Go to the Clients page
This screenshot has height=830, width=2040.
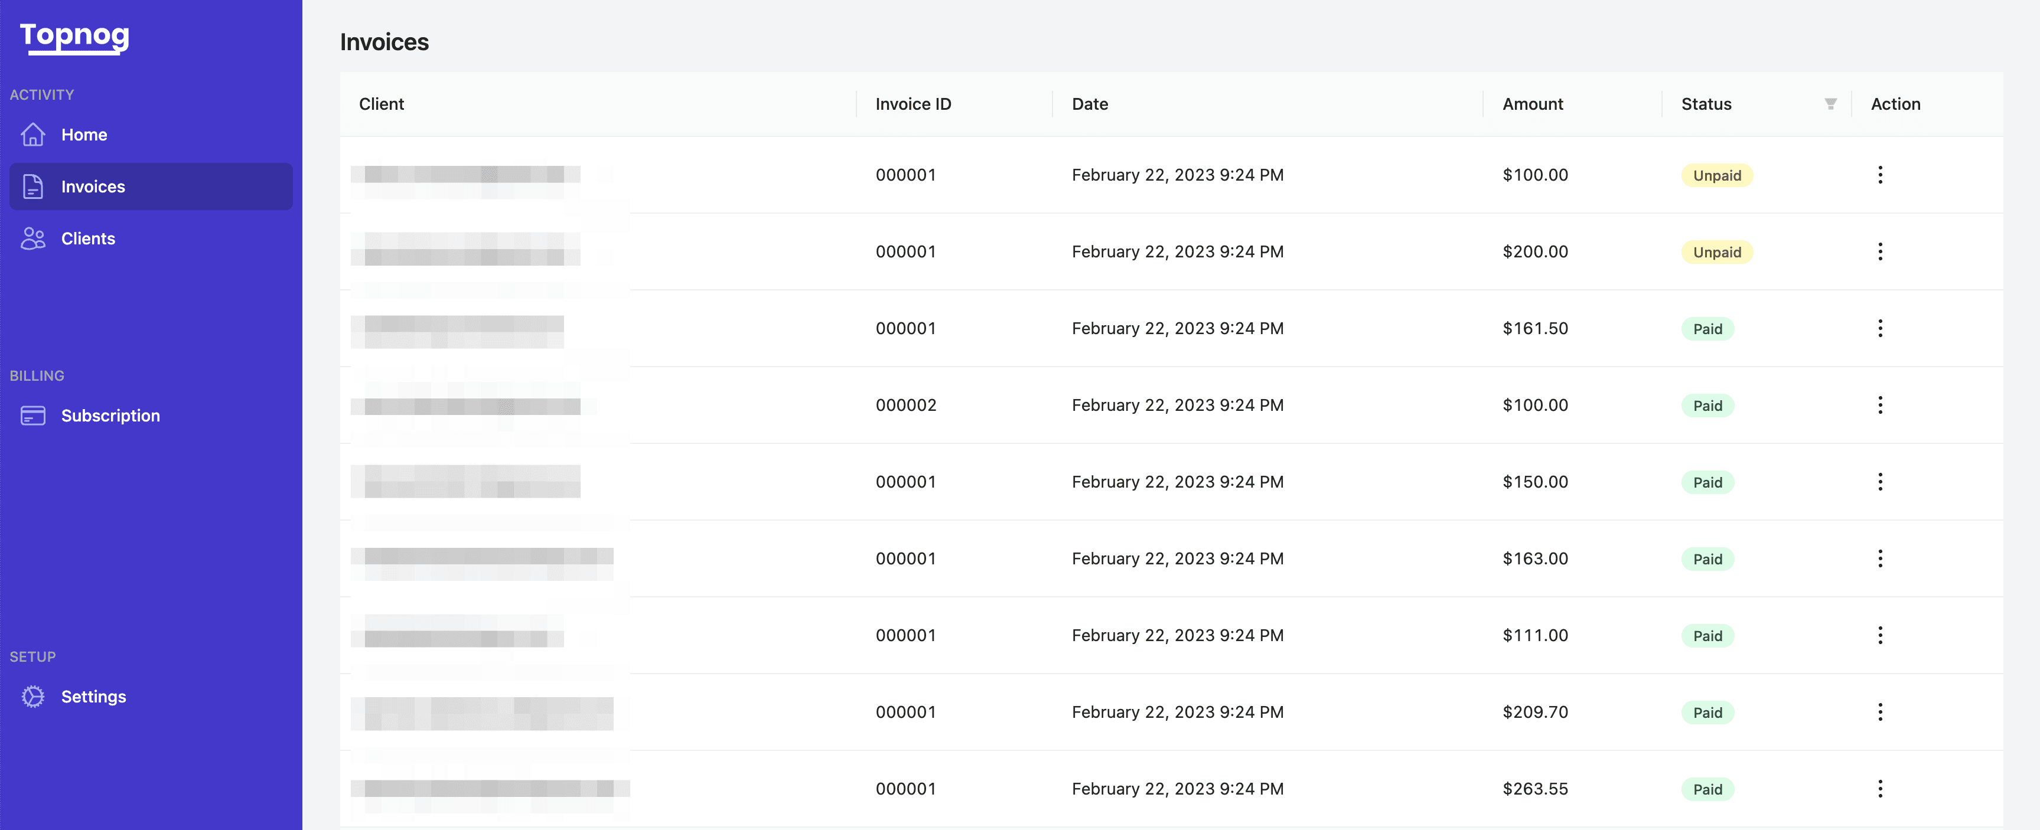tap(88, 238)
